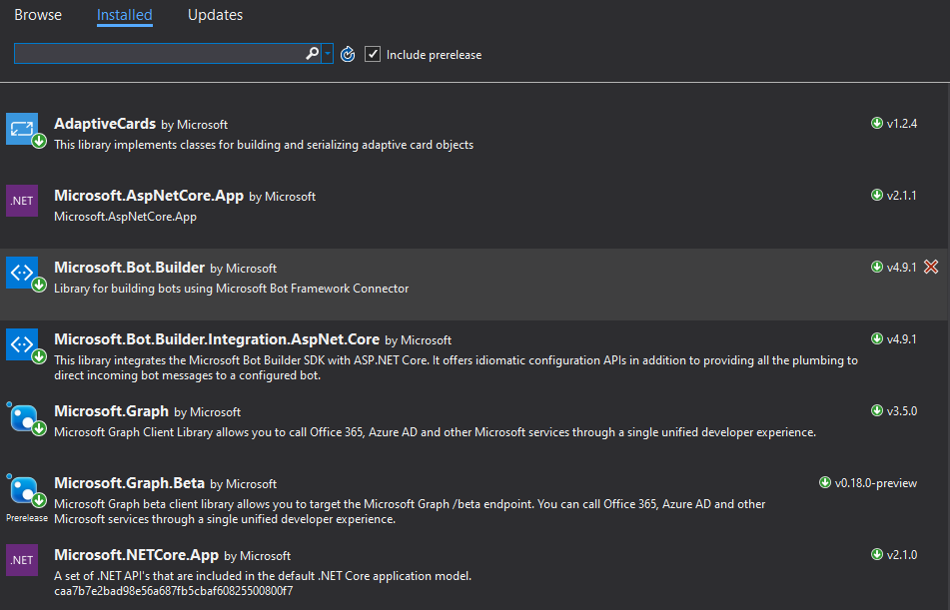Click the green installed arrow beside v1.2.4

pyautogui.click(x=877, y=123)
